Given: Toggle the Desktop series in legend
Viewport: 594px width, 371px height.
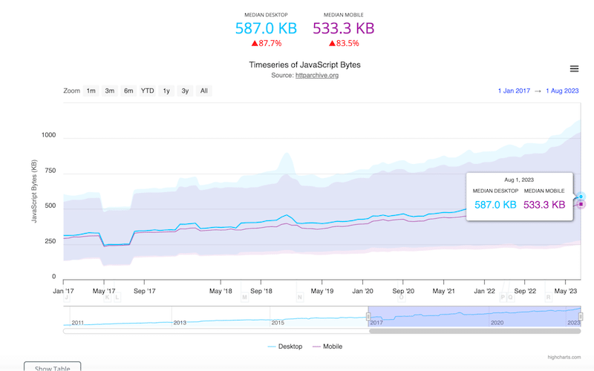Looking at the screenshot, I should (284, 347).
